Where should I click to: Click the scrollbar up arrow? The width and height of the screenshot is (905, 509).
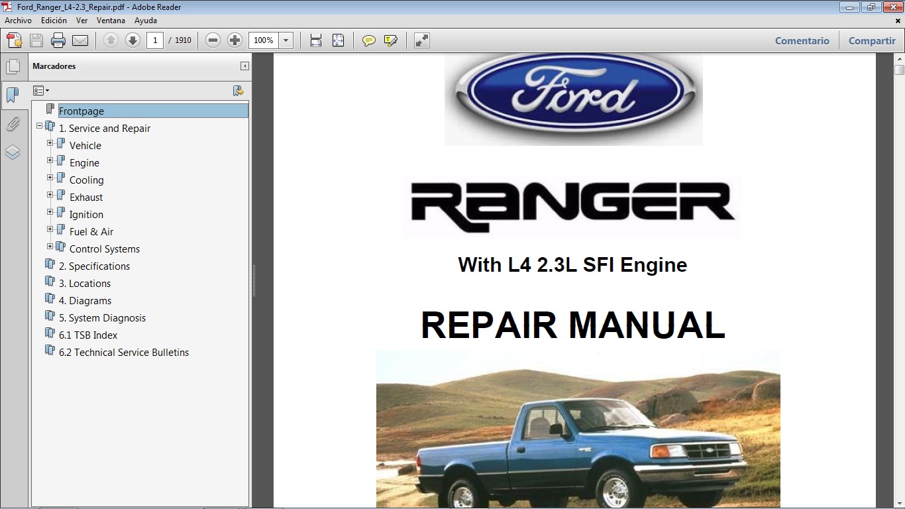899,58
